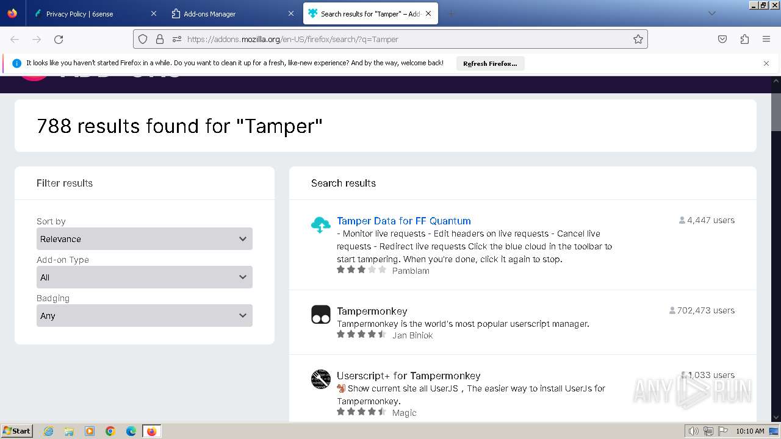The width and height of the screenshot is (781, 439).
Task: Open Userscript+ for Tampermonkey result
Action: (x=409, y=376)
